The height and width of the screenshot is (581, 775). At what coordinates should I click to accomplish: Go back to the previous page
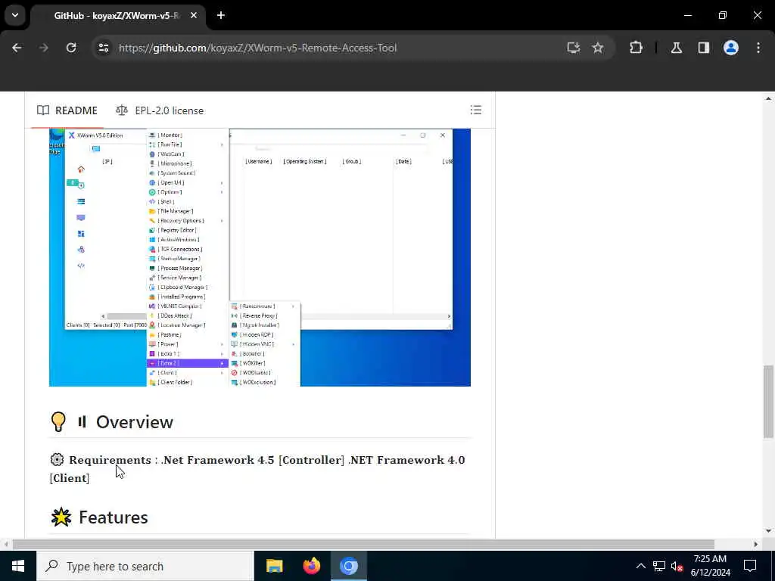pyautogui.click(x=17, y=48)
